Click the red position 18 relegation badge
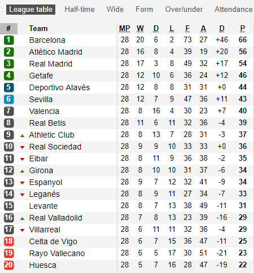 click(x=8, y=241)
